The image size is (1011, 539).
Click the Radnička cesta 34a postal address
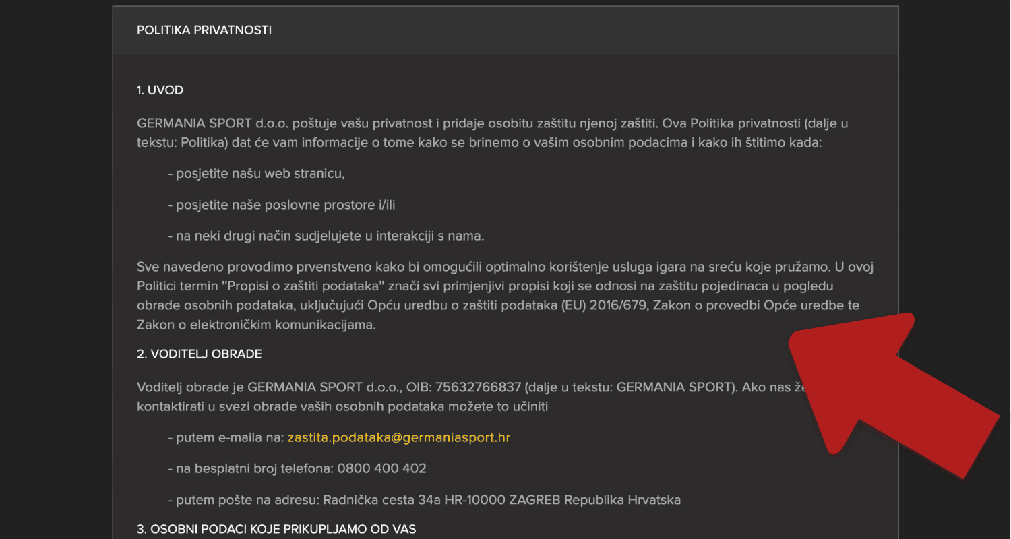[502, 500]
